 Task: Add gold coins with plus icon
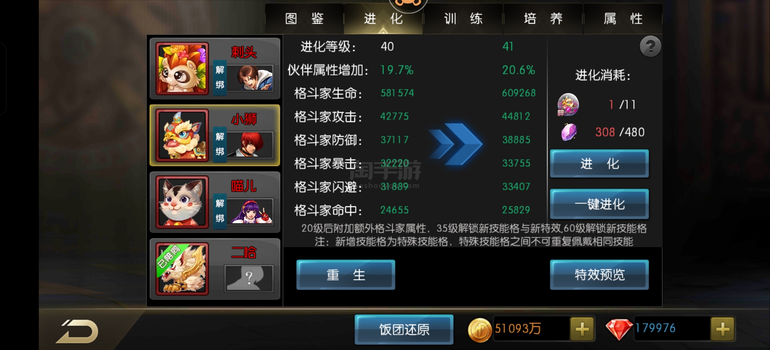(x=582, y=329)
